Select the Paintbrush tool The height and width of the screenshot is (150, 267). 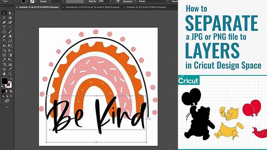(x=10, y=32)
